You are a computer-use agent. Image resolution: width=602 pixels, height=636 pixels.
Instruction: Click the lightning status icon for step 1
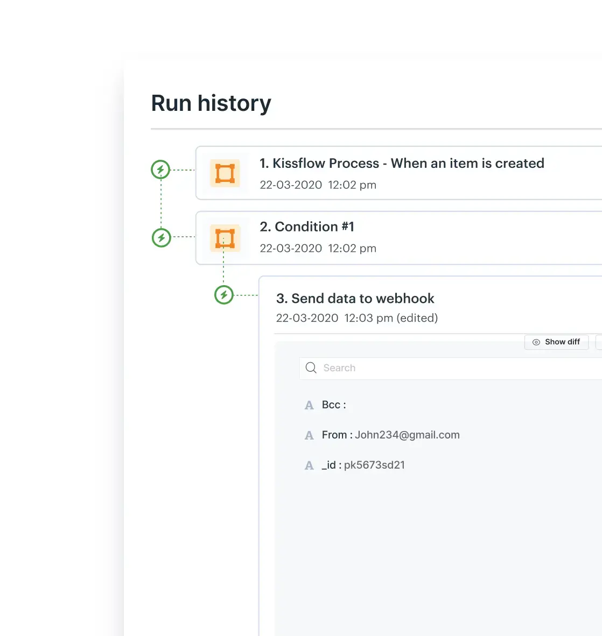pyautogui.click(x=161, y=169)
